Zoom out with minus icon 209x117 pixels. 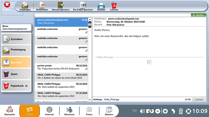coord(158,111)
